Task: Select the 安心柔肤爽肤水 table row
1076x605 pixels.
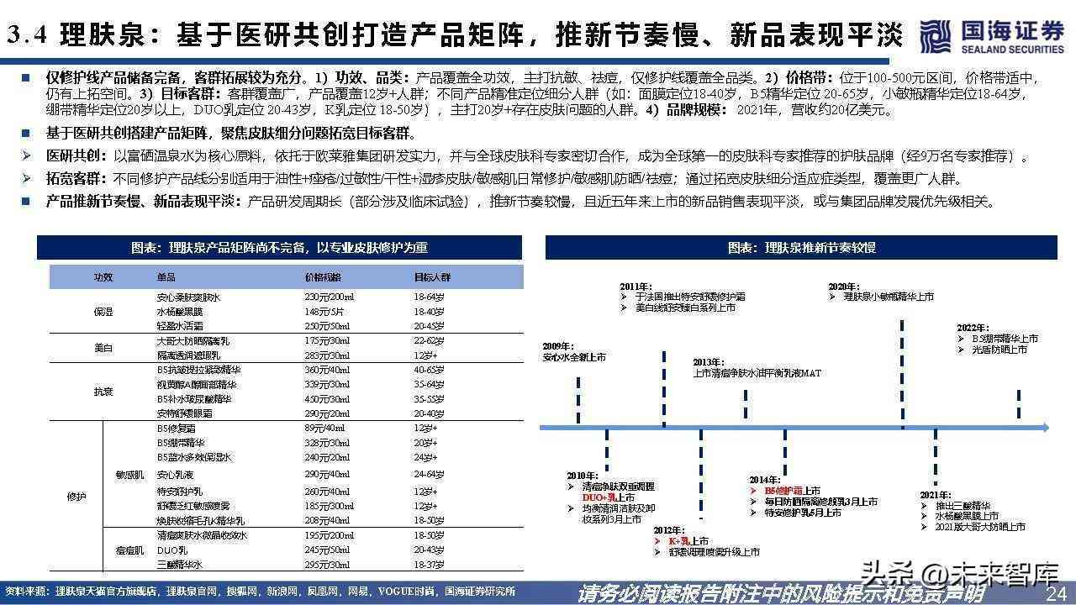Action: pos(286,297)
